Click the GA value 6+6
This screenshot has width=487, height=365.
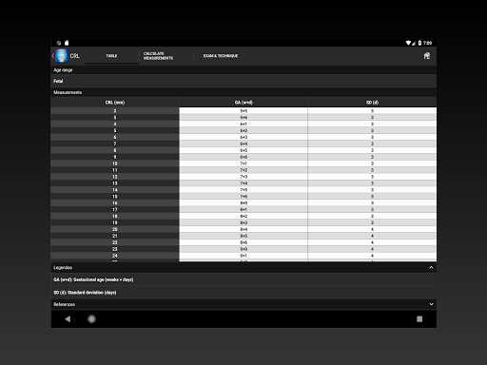point(243,157)
